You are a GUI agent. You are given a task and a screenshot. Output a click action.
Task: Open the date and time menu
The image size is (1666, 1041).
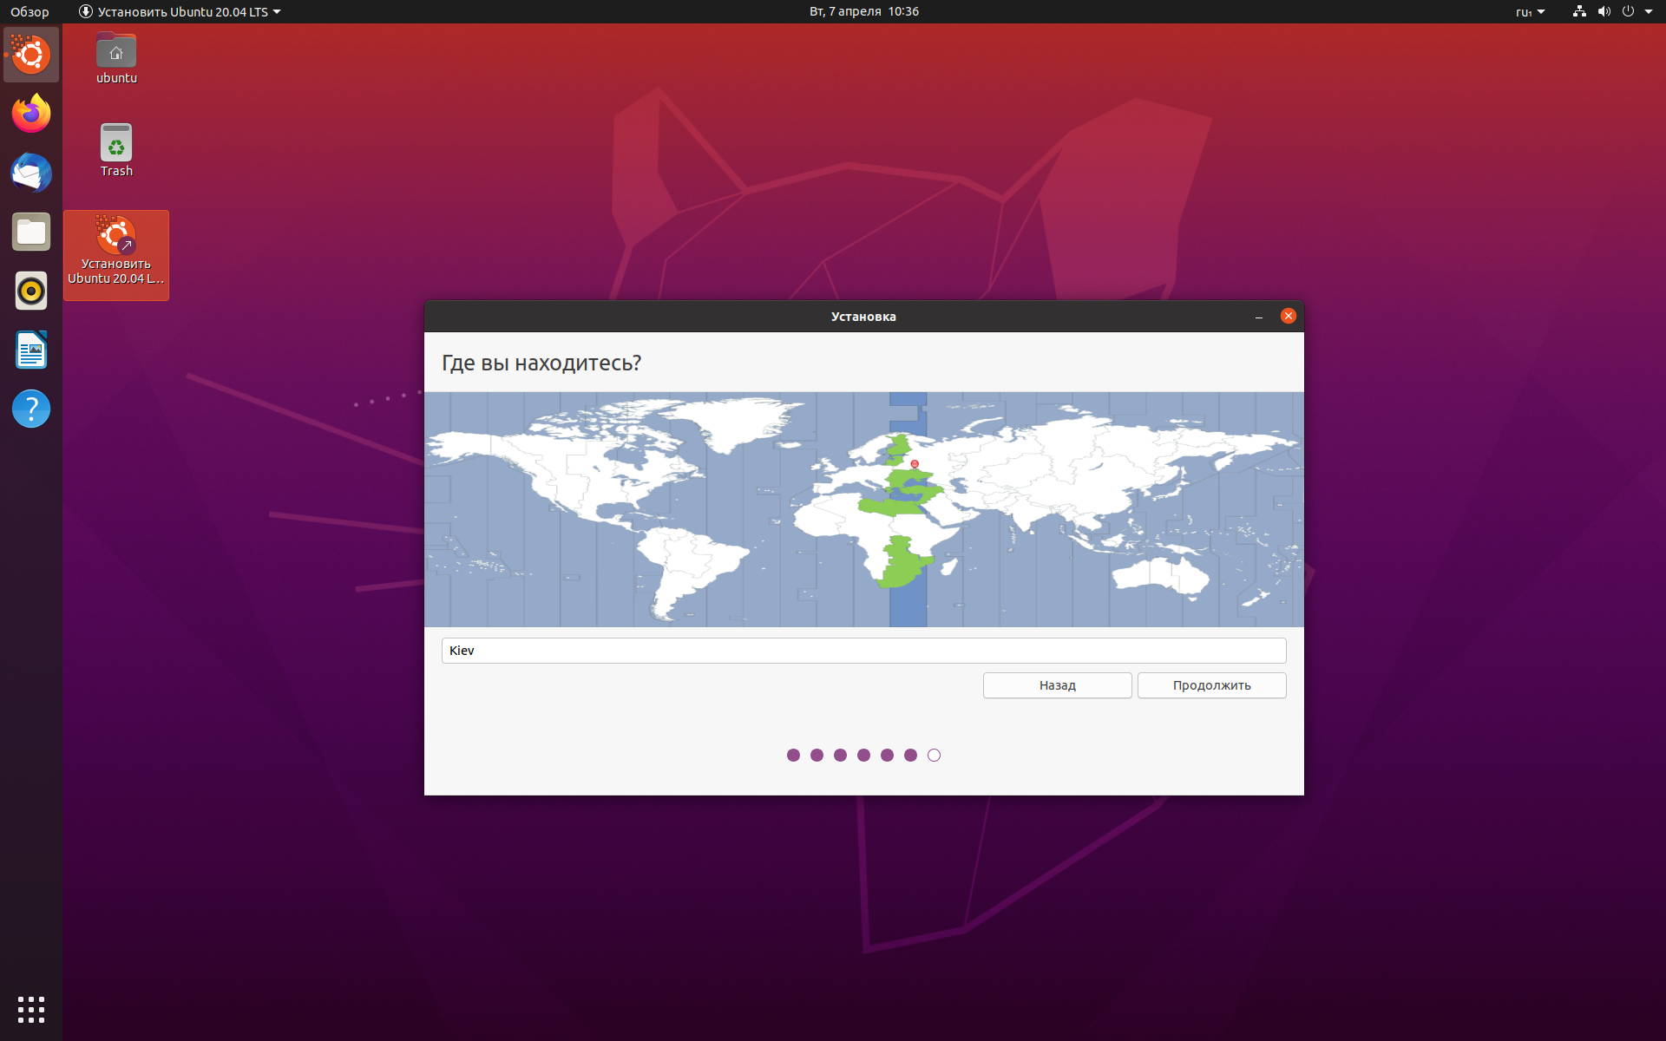pyautogui.click(x=864, y=11)
